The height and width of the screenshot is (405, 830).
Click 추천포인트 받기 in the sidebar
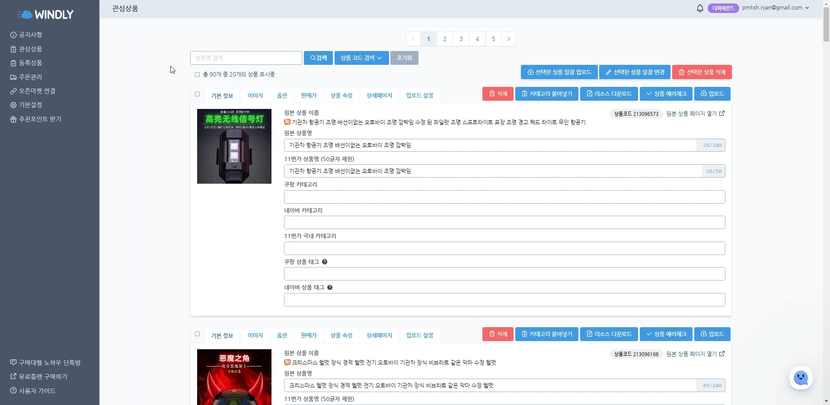pos(36,119)
